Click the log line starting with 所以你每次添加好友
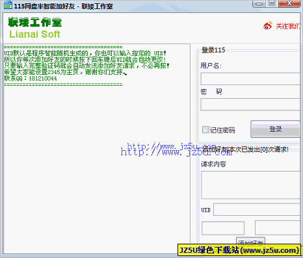This screenshot has height=258, width=303. click(x=85, y=59)
